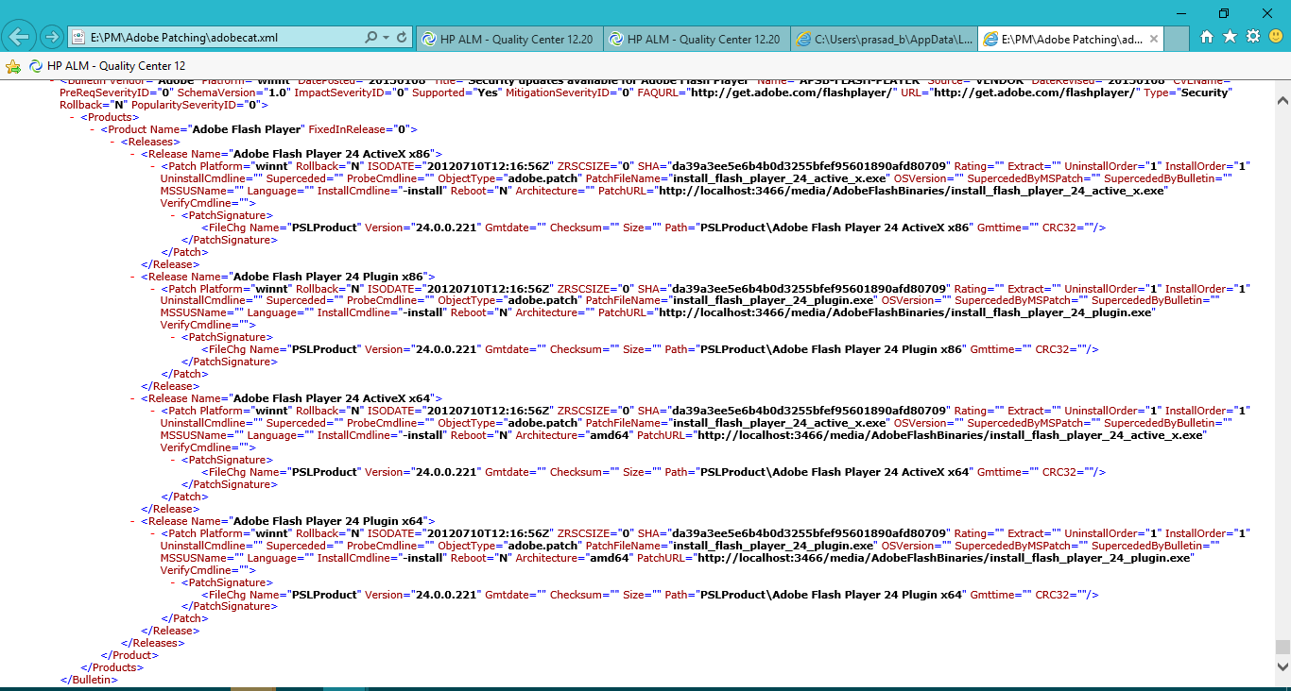Collapse the Product Name Adobe Flash Player node
Screen dimensions: 1291x691
click(x=94, y=129)
